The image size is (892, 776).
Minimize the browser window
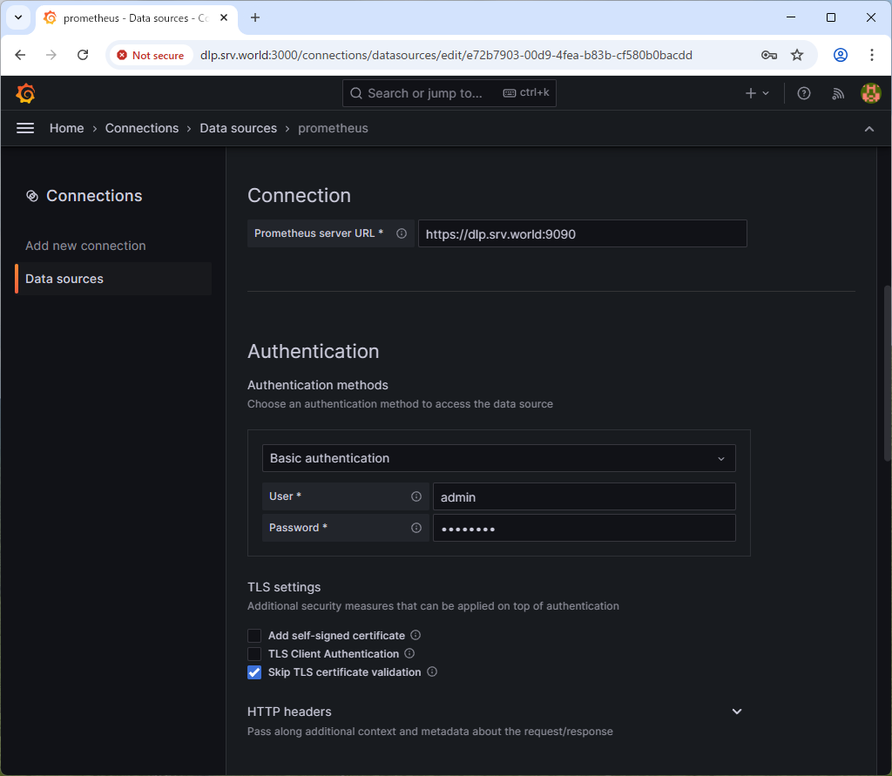click(791, 17)
